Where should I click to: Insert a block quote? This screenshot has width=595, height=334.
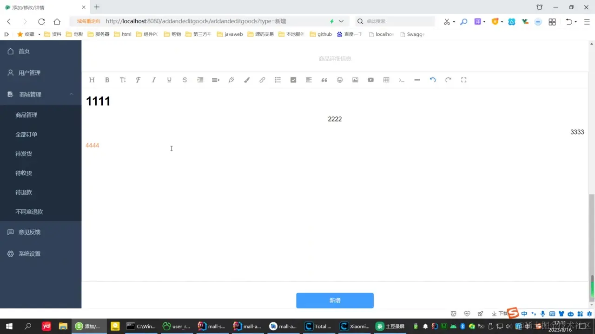pos(324,80)
